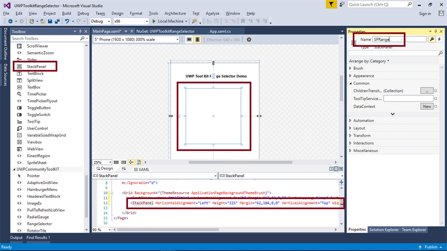Viewport: 447px width, 251px height.
Task: Open the properties wrench view
Action: tap(432, 39)
